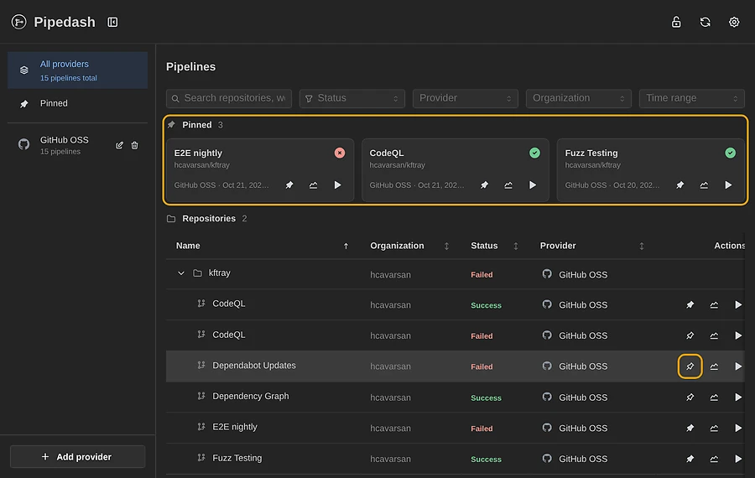Click the unlock icon in the header
This screenshot has height=478, width=755.
tap(676, 22)
